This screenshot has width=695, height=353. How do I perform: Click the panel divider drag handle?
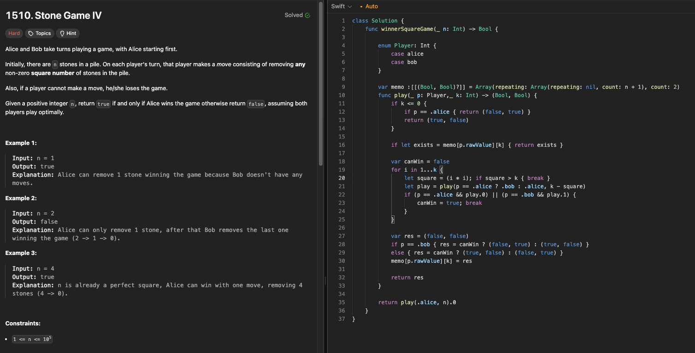point(325,280)
